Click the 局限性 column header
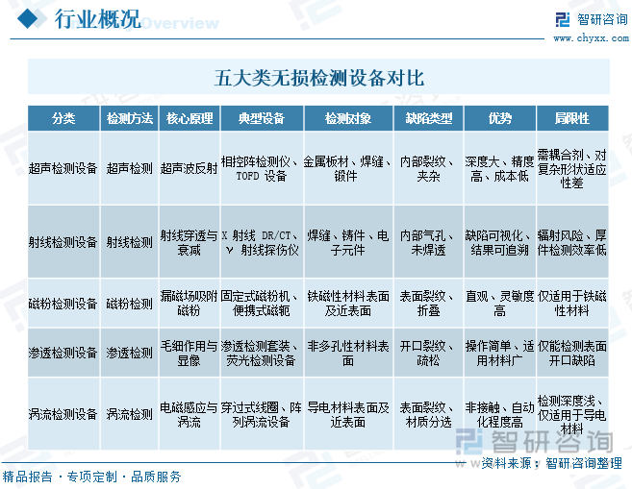 point(572,118)
